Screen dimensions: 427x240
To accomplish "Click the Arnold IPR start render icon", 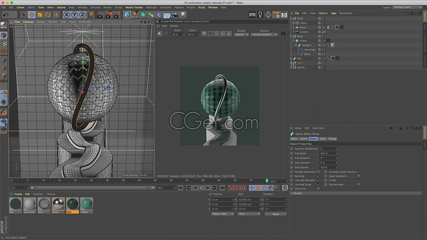I will coord(160,33).
